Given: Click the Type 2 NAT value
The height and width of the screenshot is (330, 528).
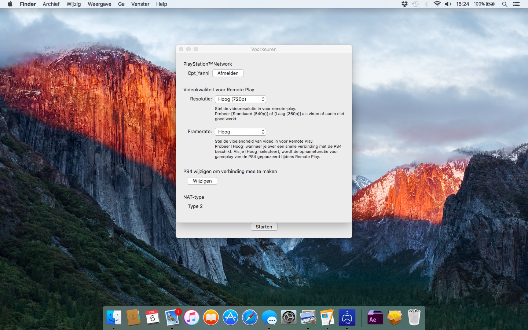Looking at the screenshot, I should pos(195,206).
